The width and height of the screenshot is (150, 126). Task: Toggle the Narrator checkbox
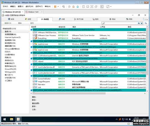click(34, 84)
